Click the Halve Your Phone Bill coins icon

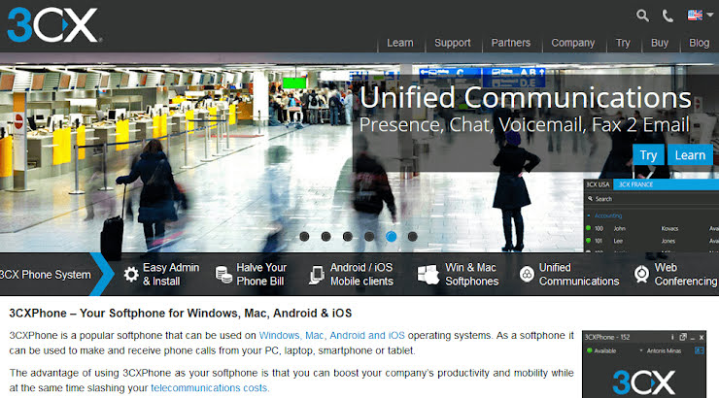coord(223,275)
